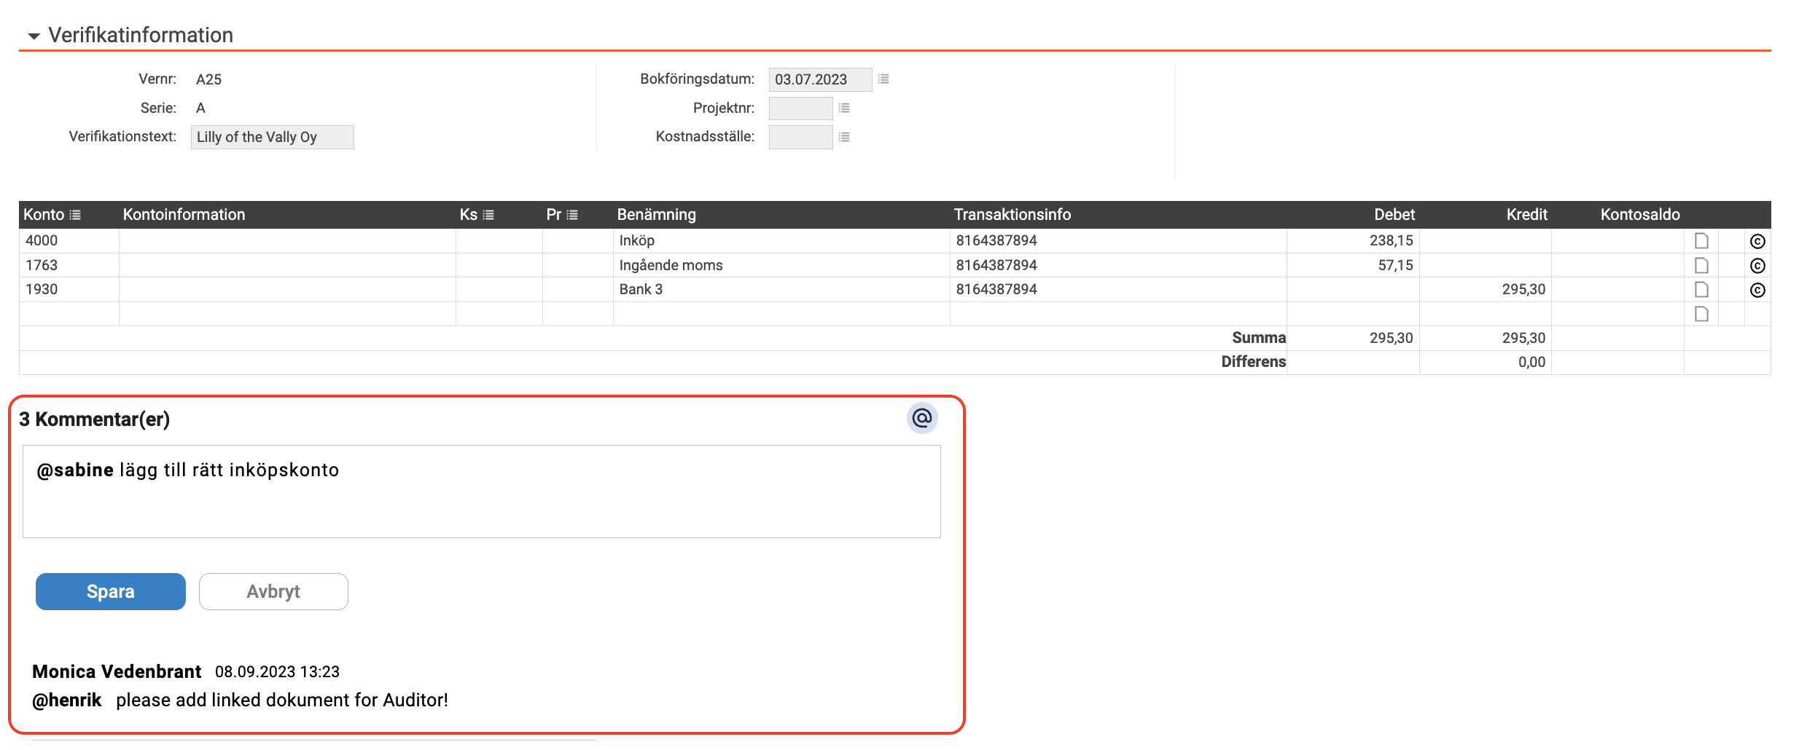The image size is (1799, 750).
Task: Open the Pr column list selector
Action: click(572, 215)
